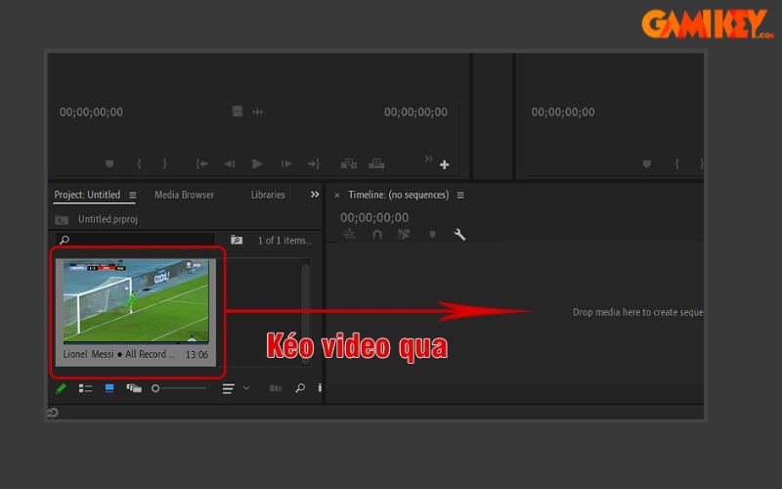Image resolution: width=782 pixels, height=489 pixels.
Task: Toggle the green pencil project write lock
Action: [61, 388]
